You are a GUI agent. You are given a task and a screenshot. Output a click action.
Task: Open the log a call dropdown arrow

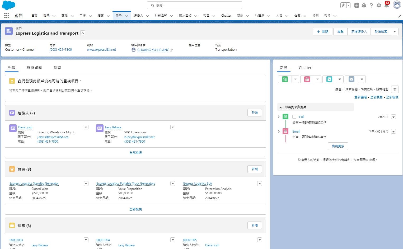point(340,79)
